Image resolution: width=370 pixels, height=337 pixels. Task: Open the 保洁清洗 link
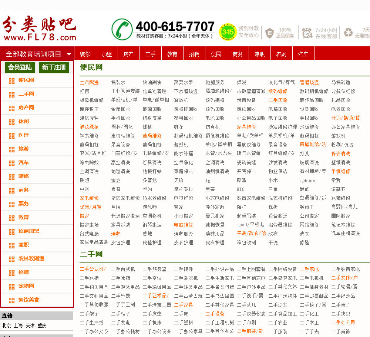coord(341,153)
